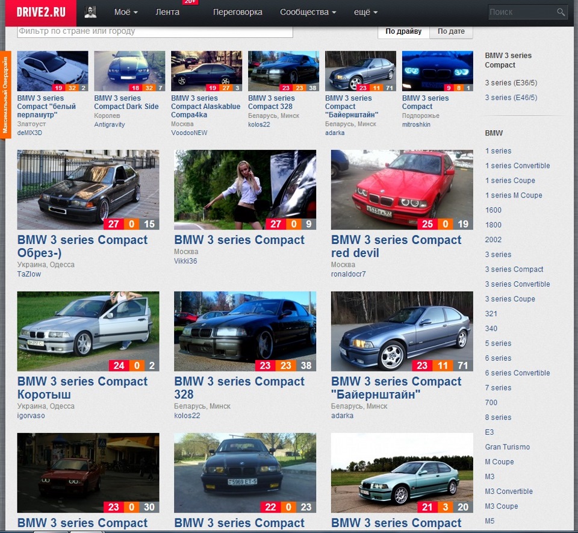Open the large "Байернштайн" blue car photo
The height and width of the screenshot is (533, 578).
coord(402,331)
